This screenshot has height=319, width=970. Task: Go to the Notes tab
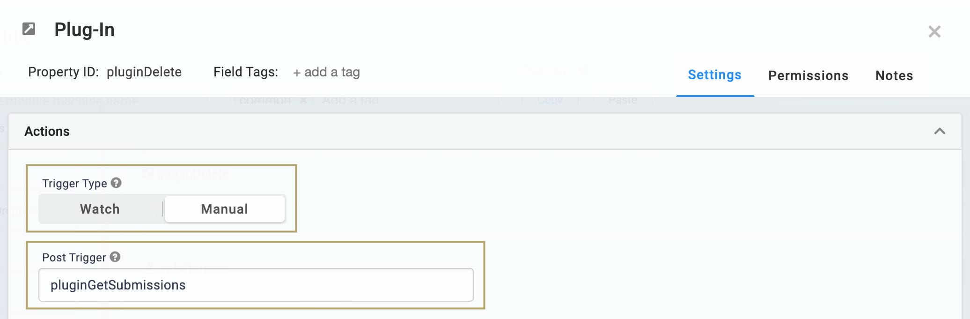coord(894,75)
